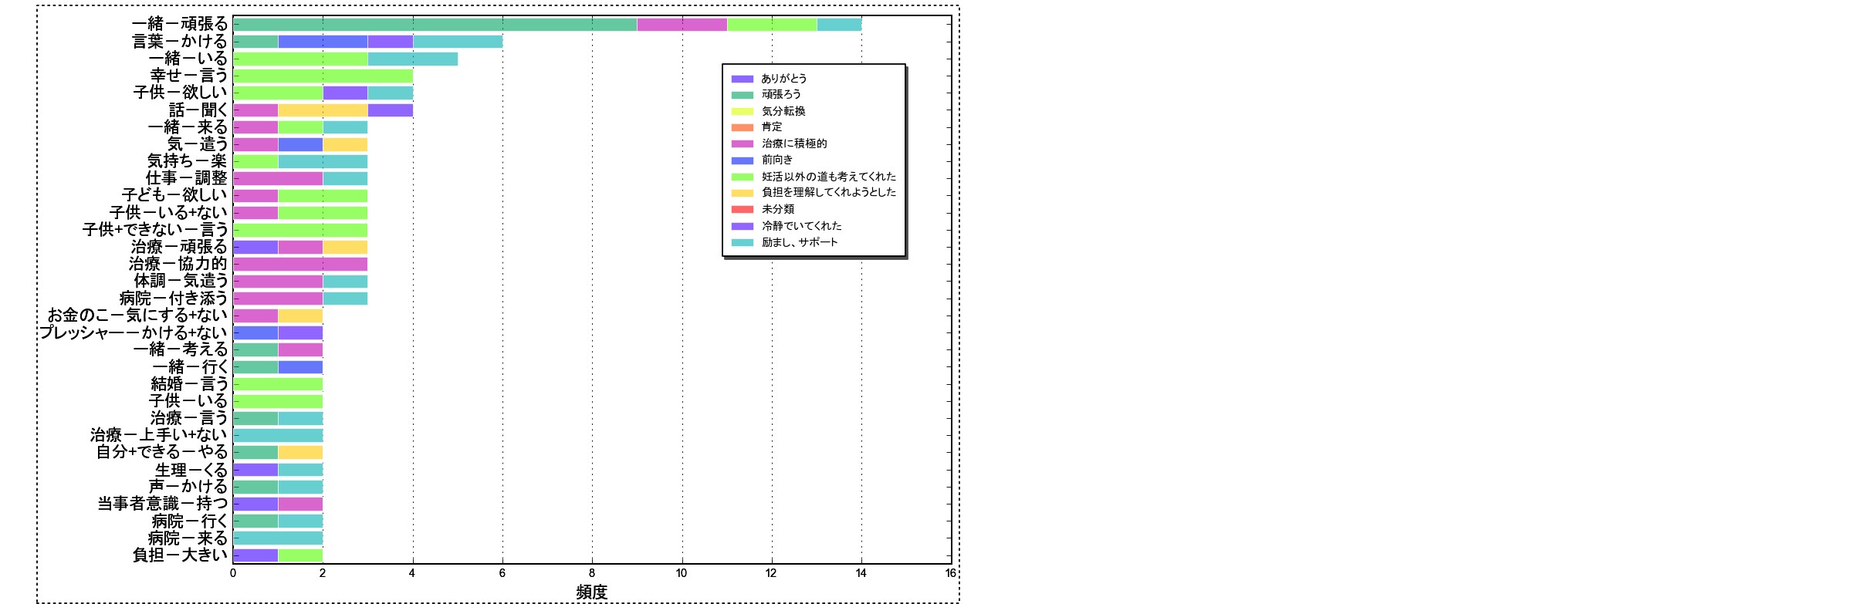This screenshot has width=1864, height=604.
Task: Click the 14 tick label on x-axis
Action: point(861,573)
